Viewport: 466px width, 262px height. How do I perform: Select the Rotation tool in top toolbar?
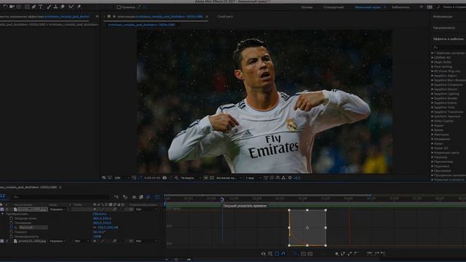pos(5,7)
